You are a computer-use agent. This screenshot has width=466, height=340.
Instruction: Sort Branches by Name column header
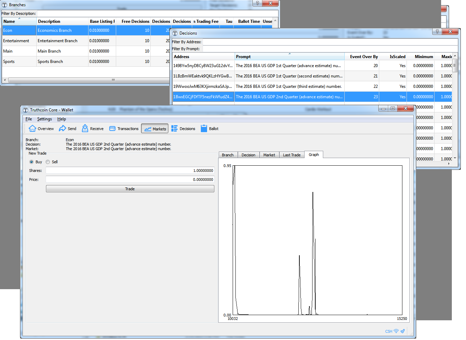coord(19,21)
